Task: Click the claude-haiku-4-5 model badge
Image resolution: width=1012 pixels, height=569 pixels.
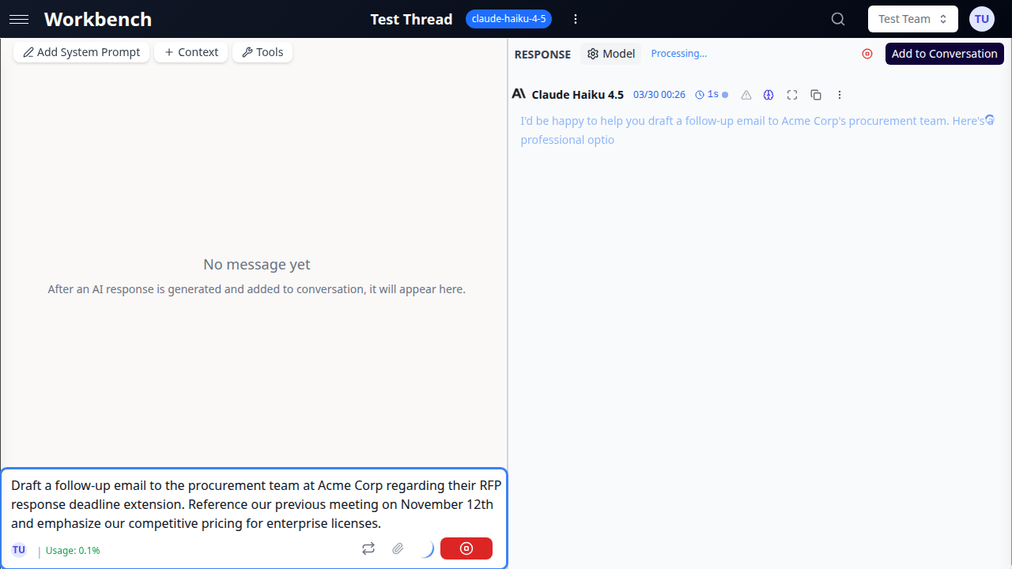Action: pyautogui.click(x=508, y=19)
